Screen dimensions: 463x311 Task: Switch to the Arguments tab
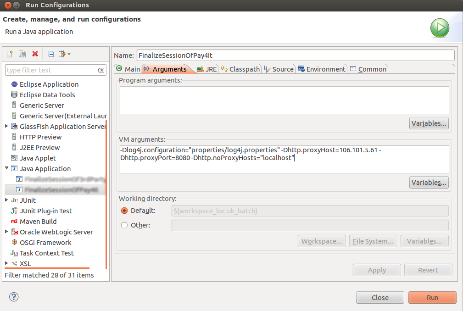click(165, 69)
